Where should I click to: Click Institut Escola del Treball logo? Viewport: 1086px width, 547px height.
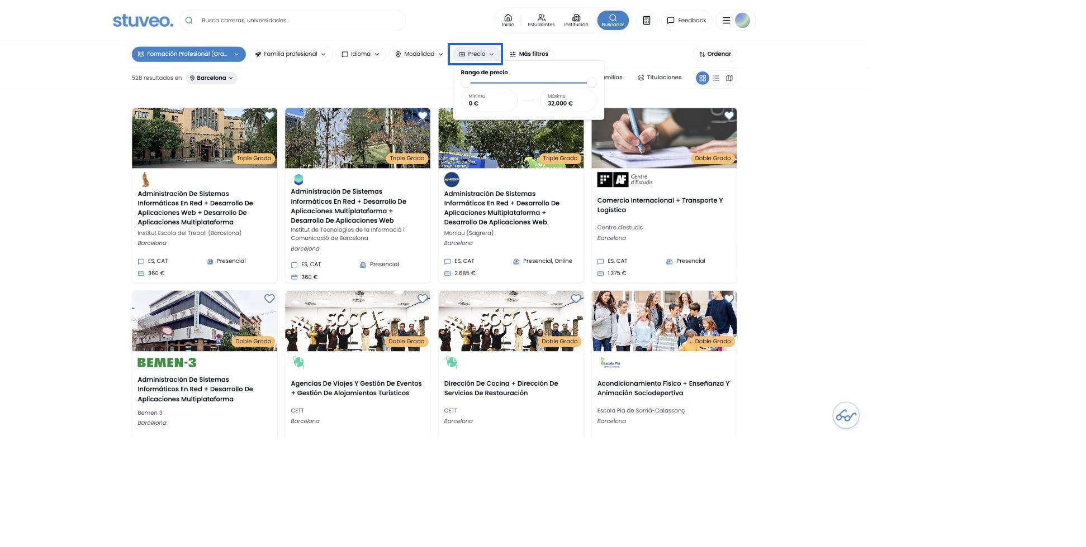tap(145, 180)
